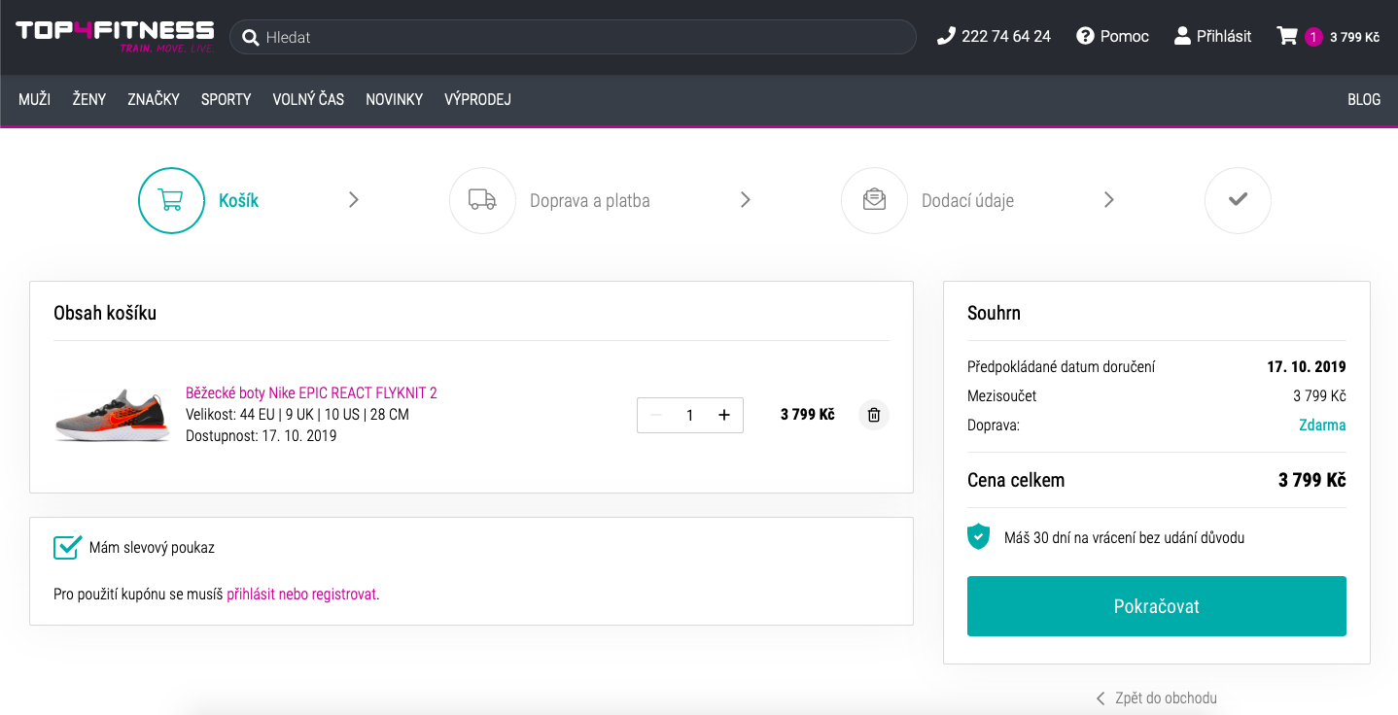Click the truck icon for Doprava a platba
The height and width of the screenshot is (715, 1398).
tap(482, 200)
